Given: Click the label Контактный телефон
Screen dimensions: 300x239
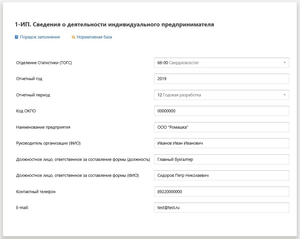Looking at the screenshot, I should (x=36, y=192).
